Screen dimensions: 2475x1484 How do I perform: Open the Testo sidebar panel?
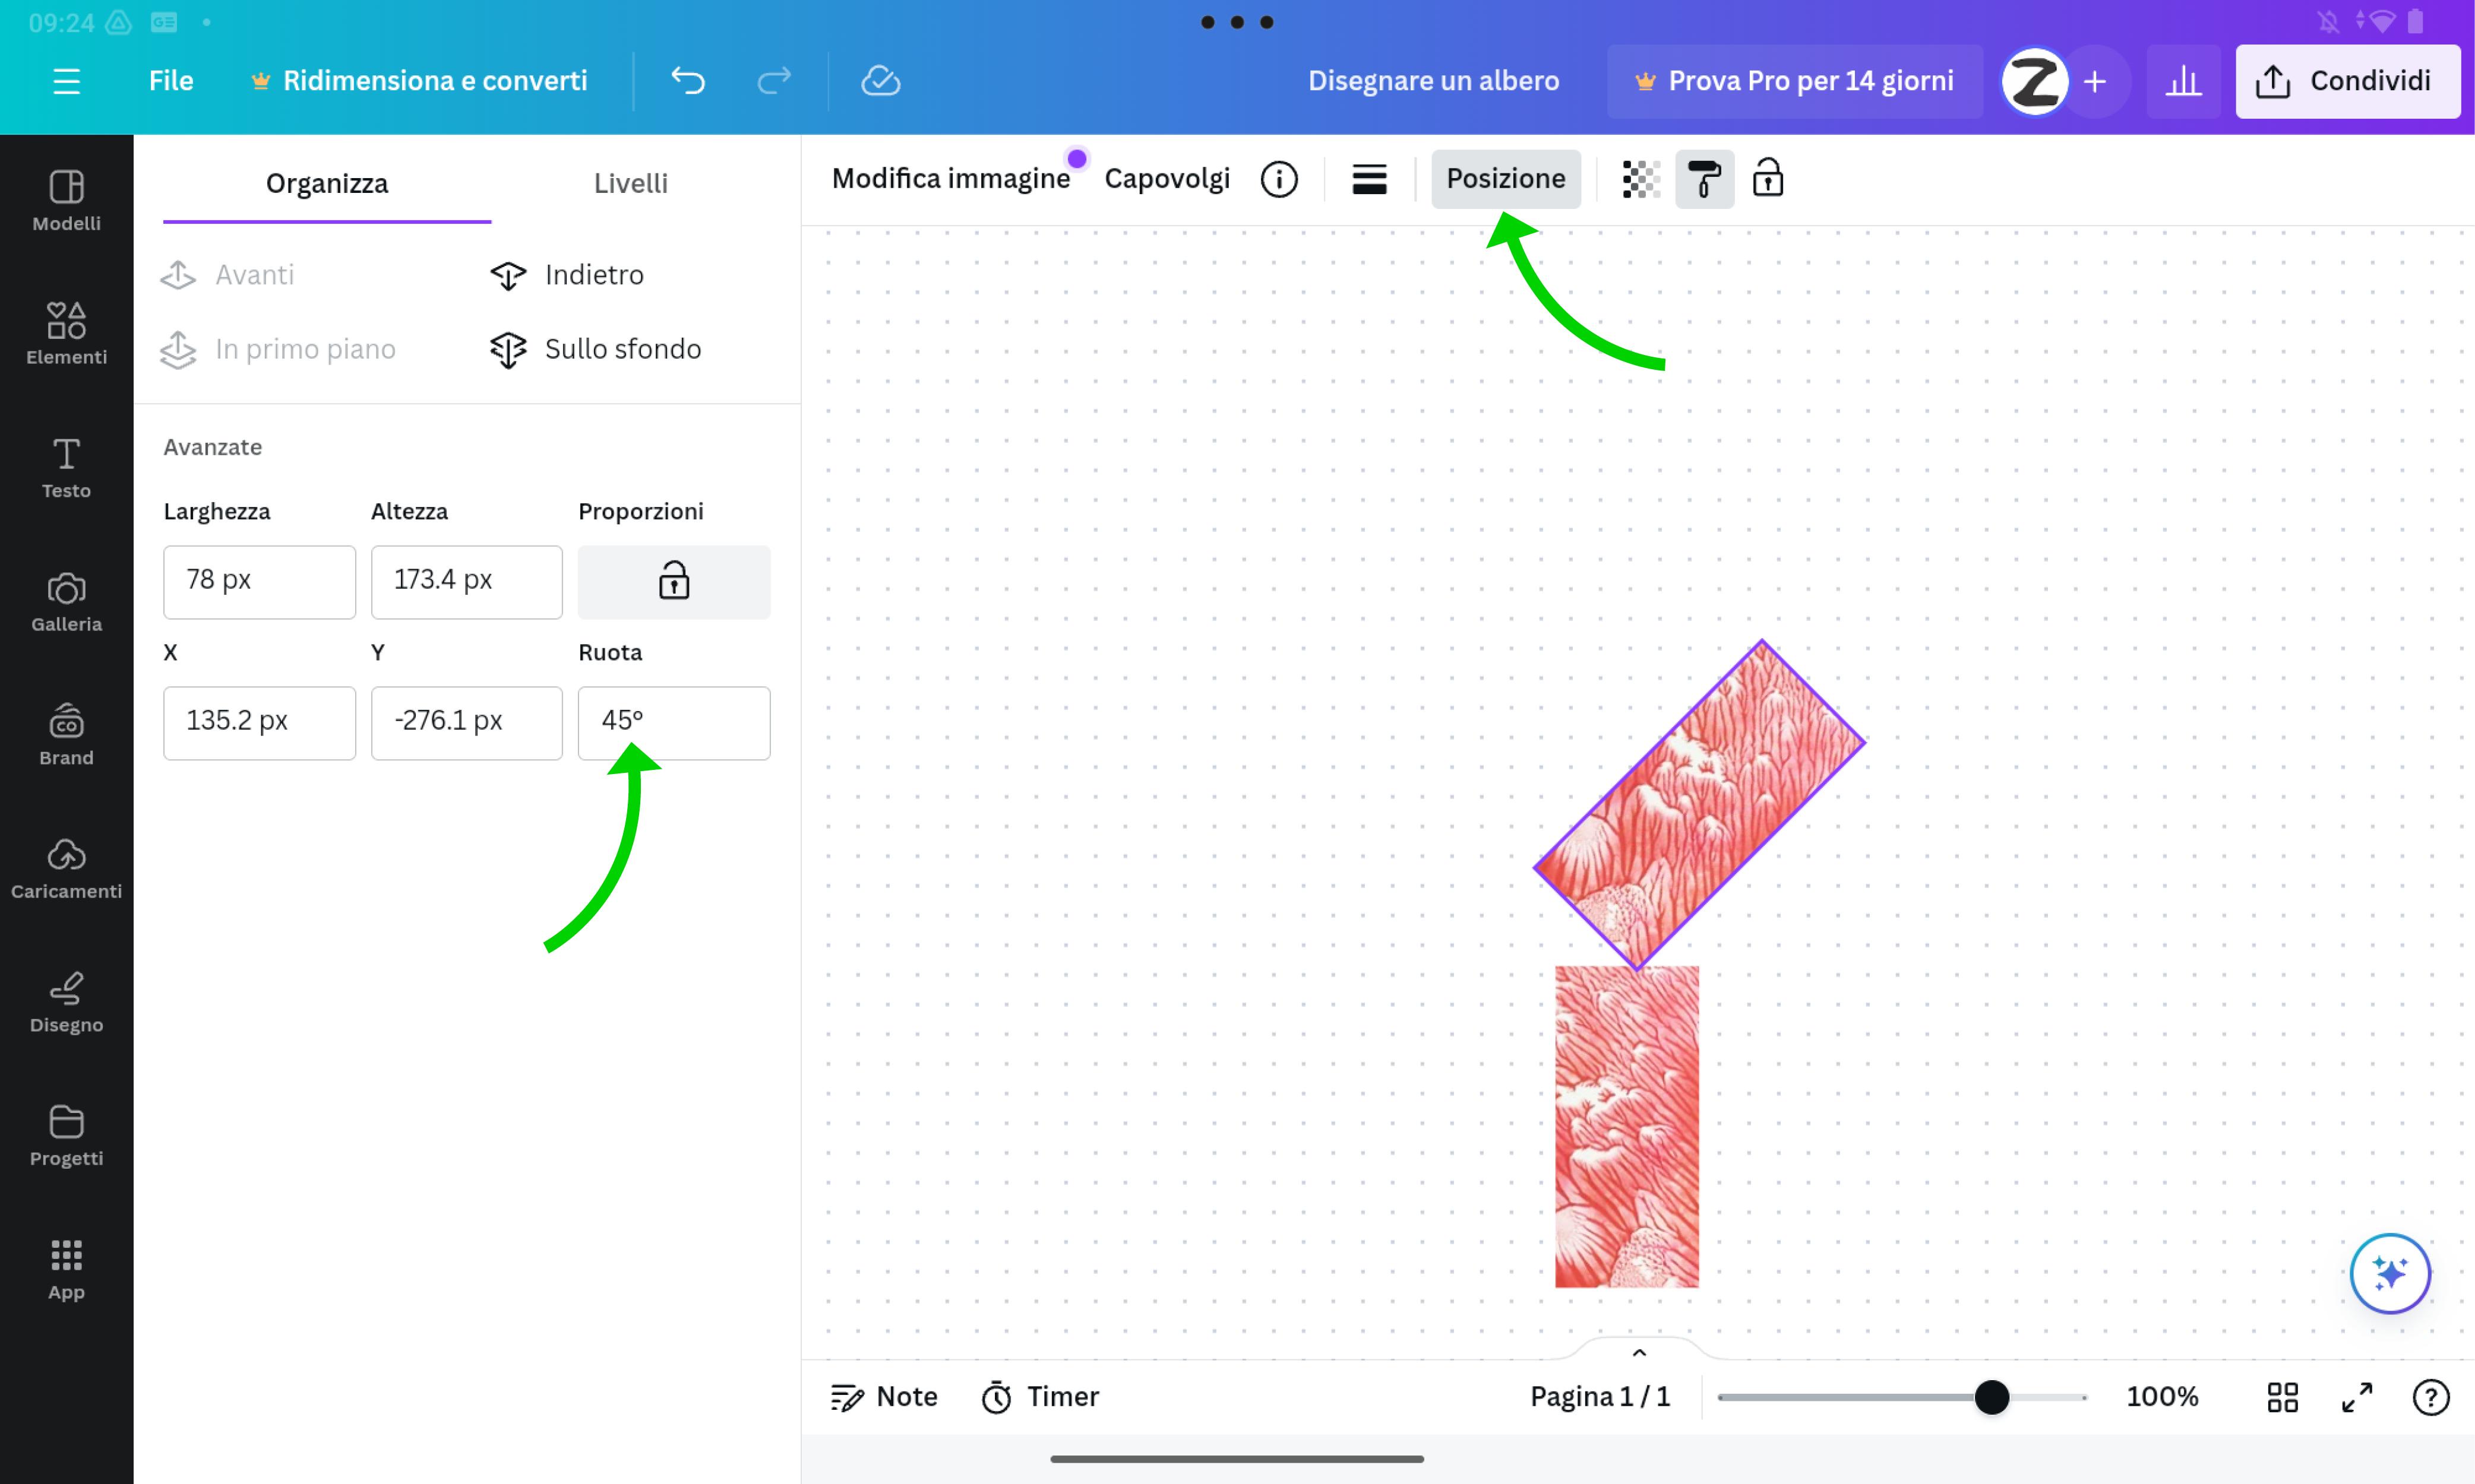pyautogui.click(x=66, y=468)
